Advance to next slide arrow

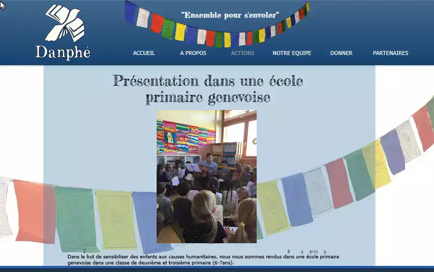(x=324, y=252)
